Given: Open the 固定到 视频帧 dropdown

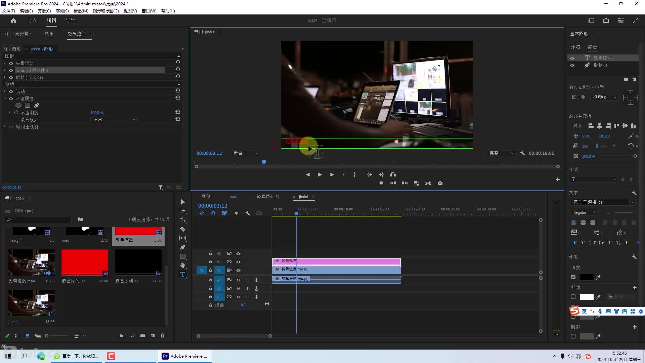Looking at the screenshot, I should (x=605, y=97).
